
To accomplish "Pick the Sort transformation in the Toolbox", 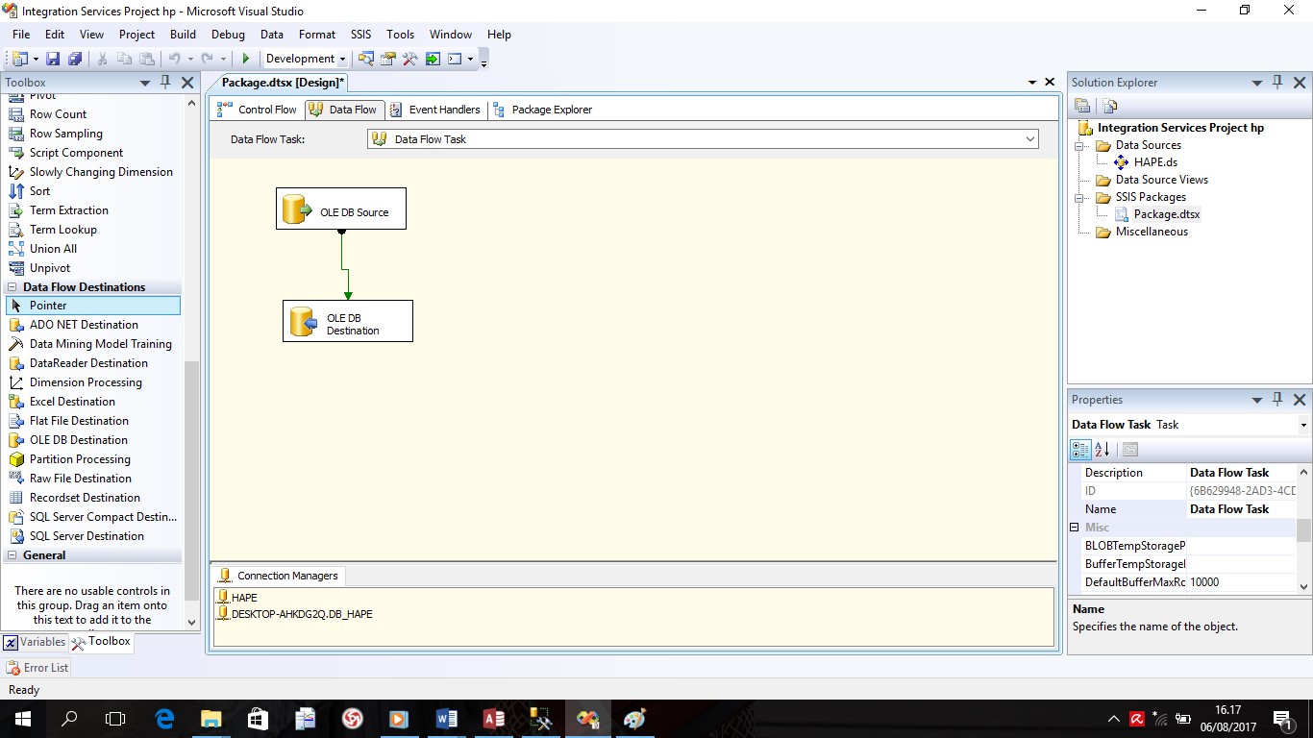I will 39,191.
